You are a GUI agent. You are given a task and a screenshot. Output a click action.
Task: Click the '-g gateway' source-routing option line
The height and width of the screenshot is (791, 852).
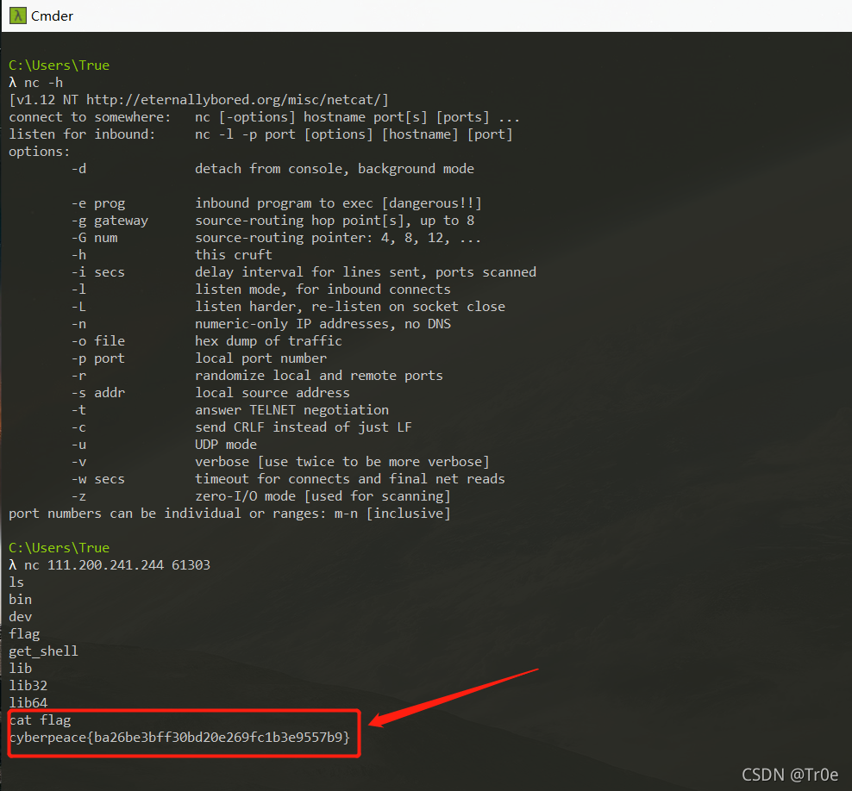click(273, 221)
